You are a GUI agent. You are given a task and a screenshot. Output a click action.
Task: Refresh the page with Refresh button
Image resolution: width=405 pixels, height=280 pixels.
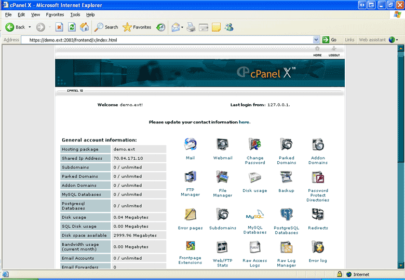click(x=72, y=27)
